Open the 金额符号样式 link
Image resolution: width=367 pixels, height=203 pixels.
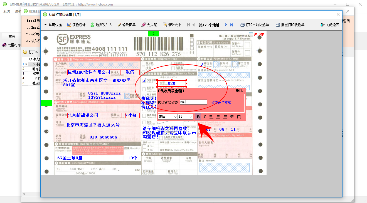pos(221,102)
